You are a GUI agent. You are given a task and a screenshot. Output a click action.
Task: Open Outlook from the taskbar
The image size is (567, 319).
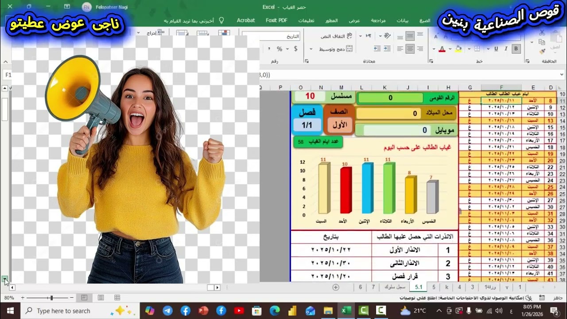310,311
